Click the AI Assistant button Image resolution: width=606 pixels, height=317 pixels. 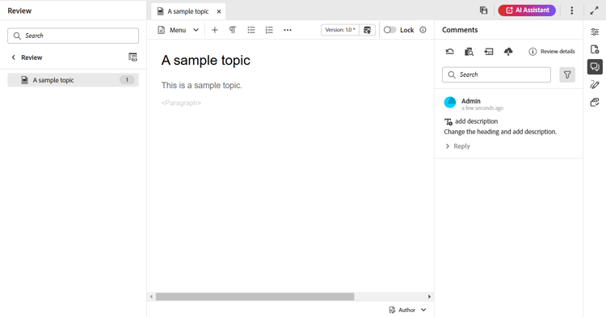click(x=527, y=10)
